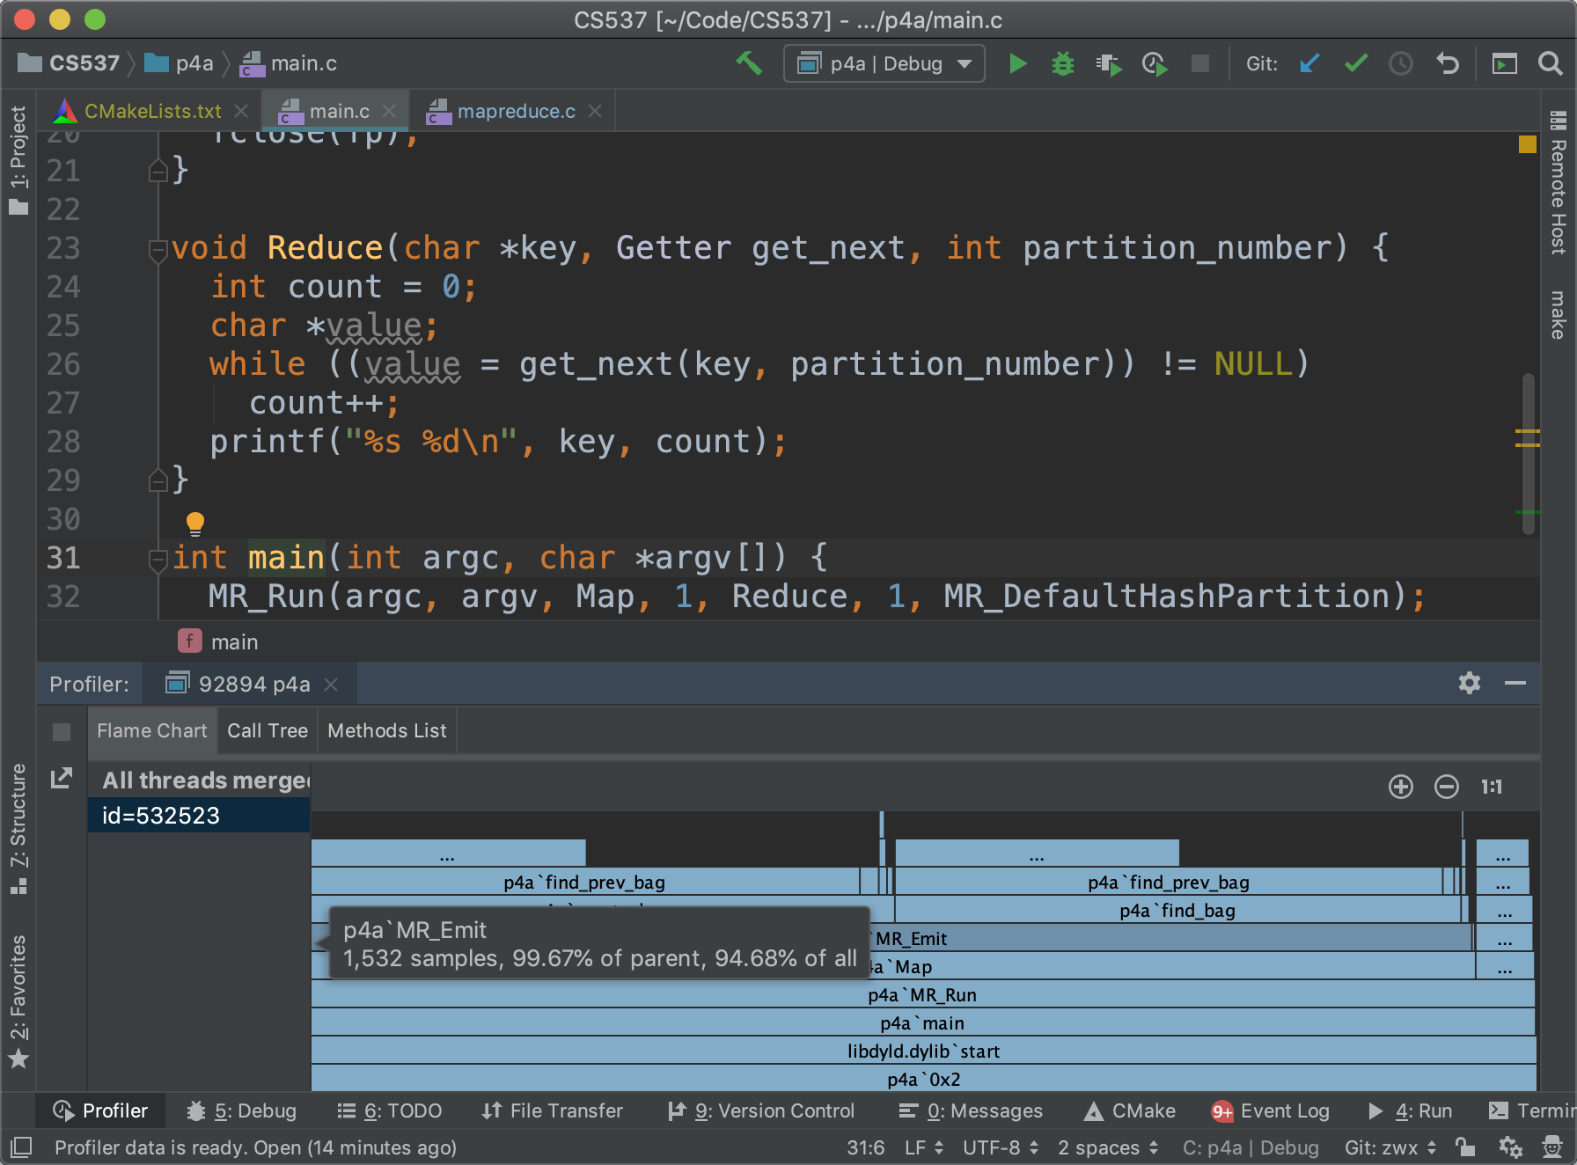Click the intention lightbulb on line 30
Image resolution: width=1577 pixels, height=1165 pixels.
[195, 524]
